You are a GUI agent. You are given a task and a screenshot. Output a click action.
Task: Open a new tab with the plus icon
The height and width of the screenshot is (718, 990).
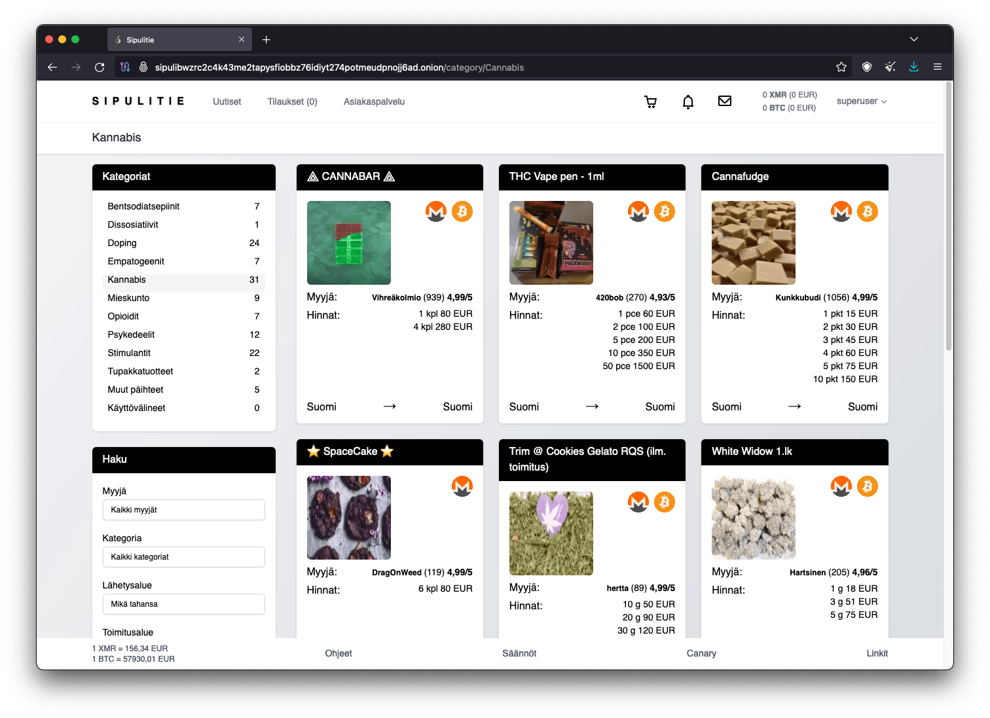[266, 40]
